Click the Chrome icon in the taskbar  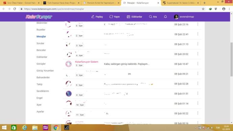pos(56,128)
